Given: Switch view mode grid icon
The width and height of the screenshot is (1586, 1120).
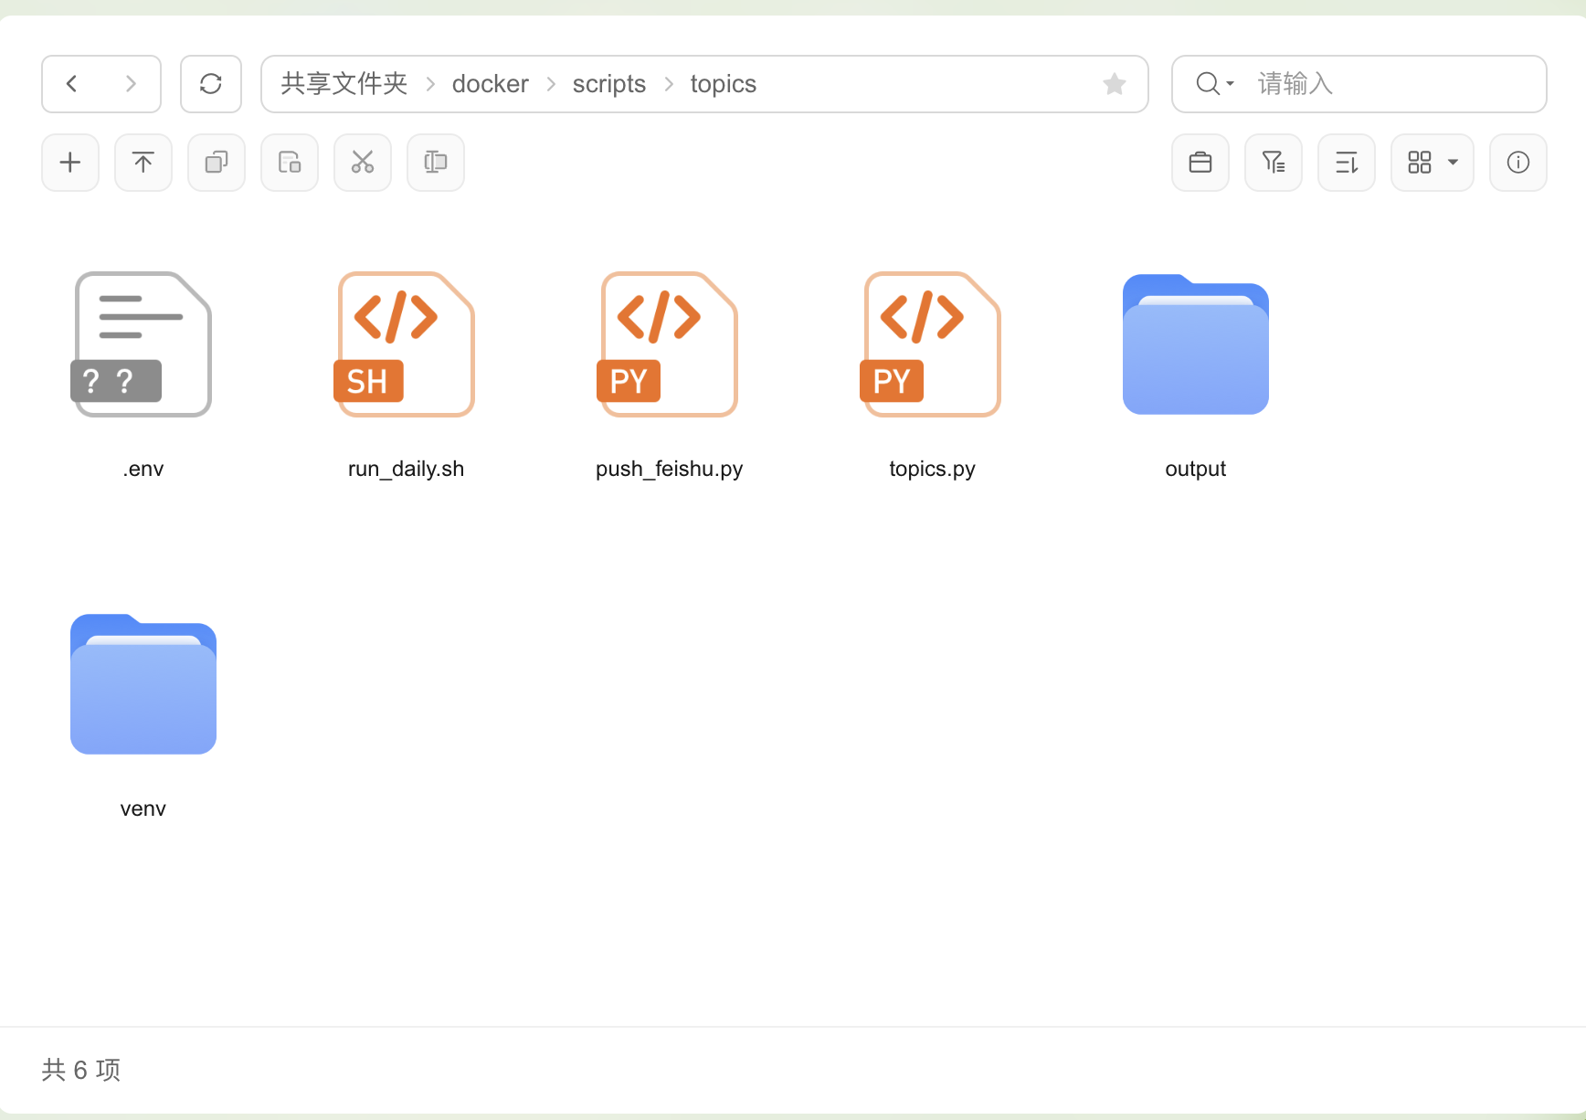Looking at the screenshot, I should coord(1420,163).
